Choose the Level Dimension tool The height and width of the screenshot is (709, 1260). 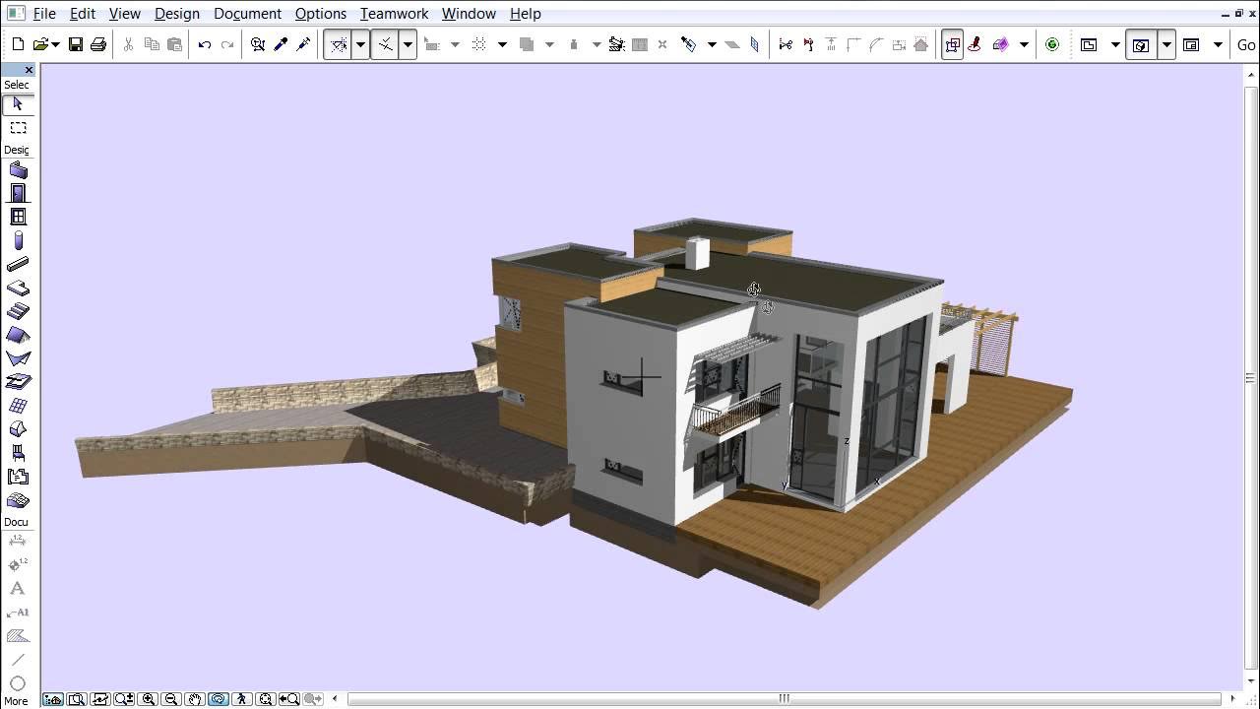point(18,565)
